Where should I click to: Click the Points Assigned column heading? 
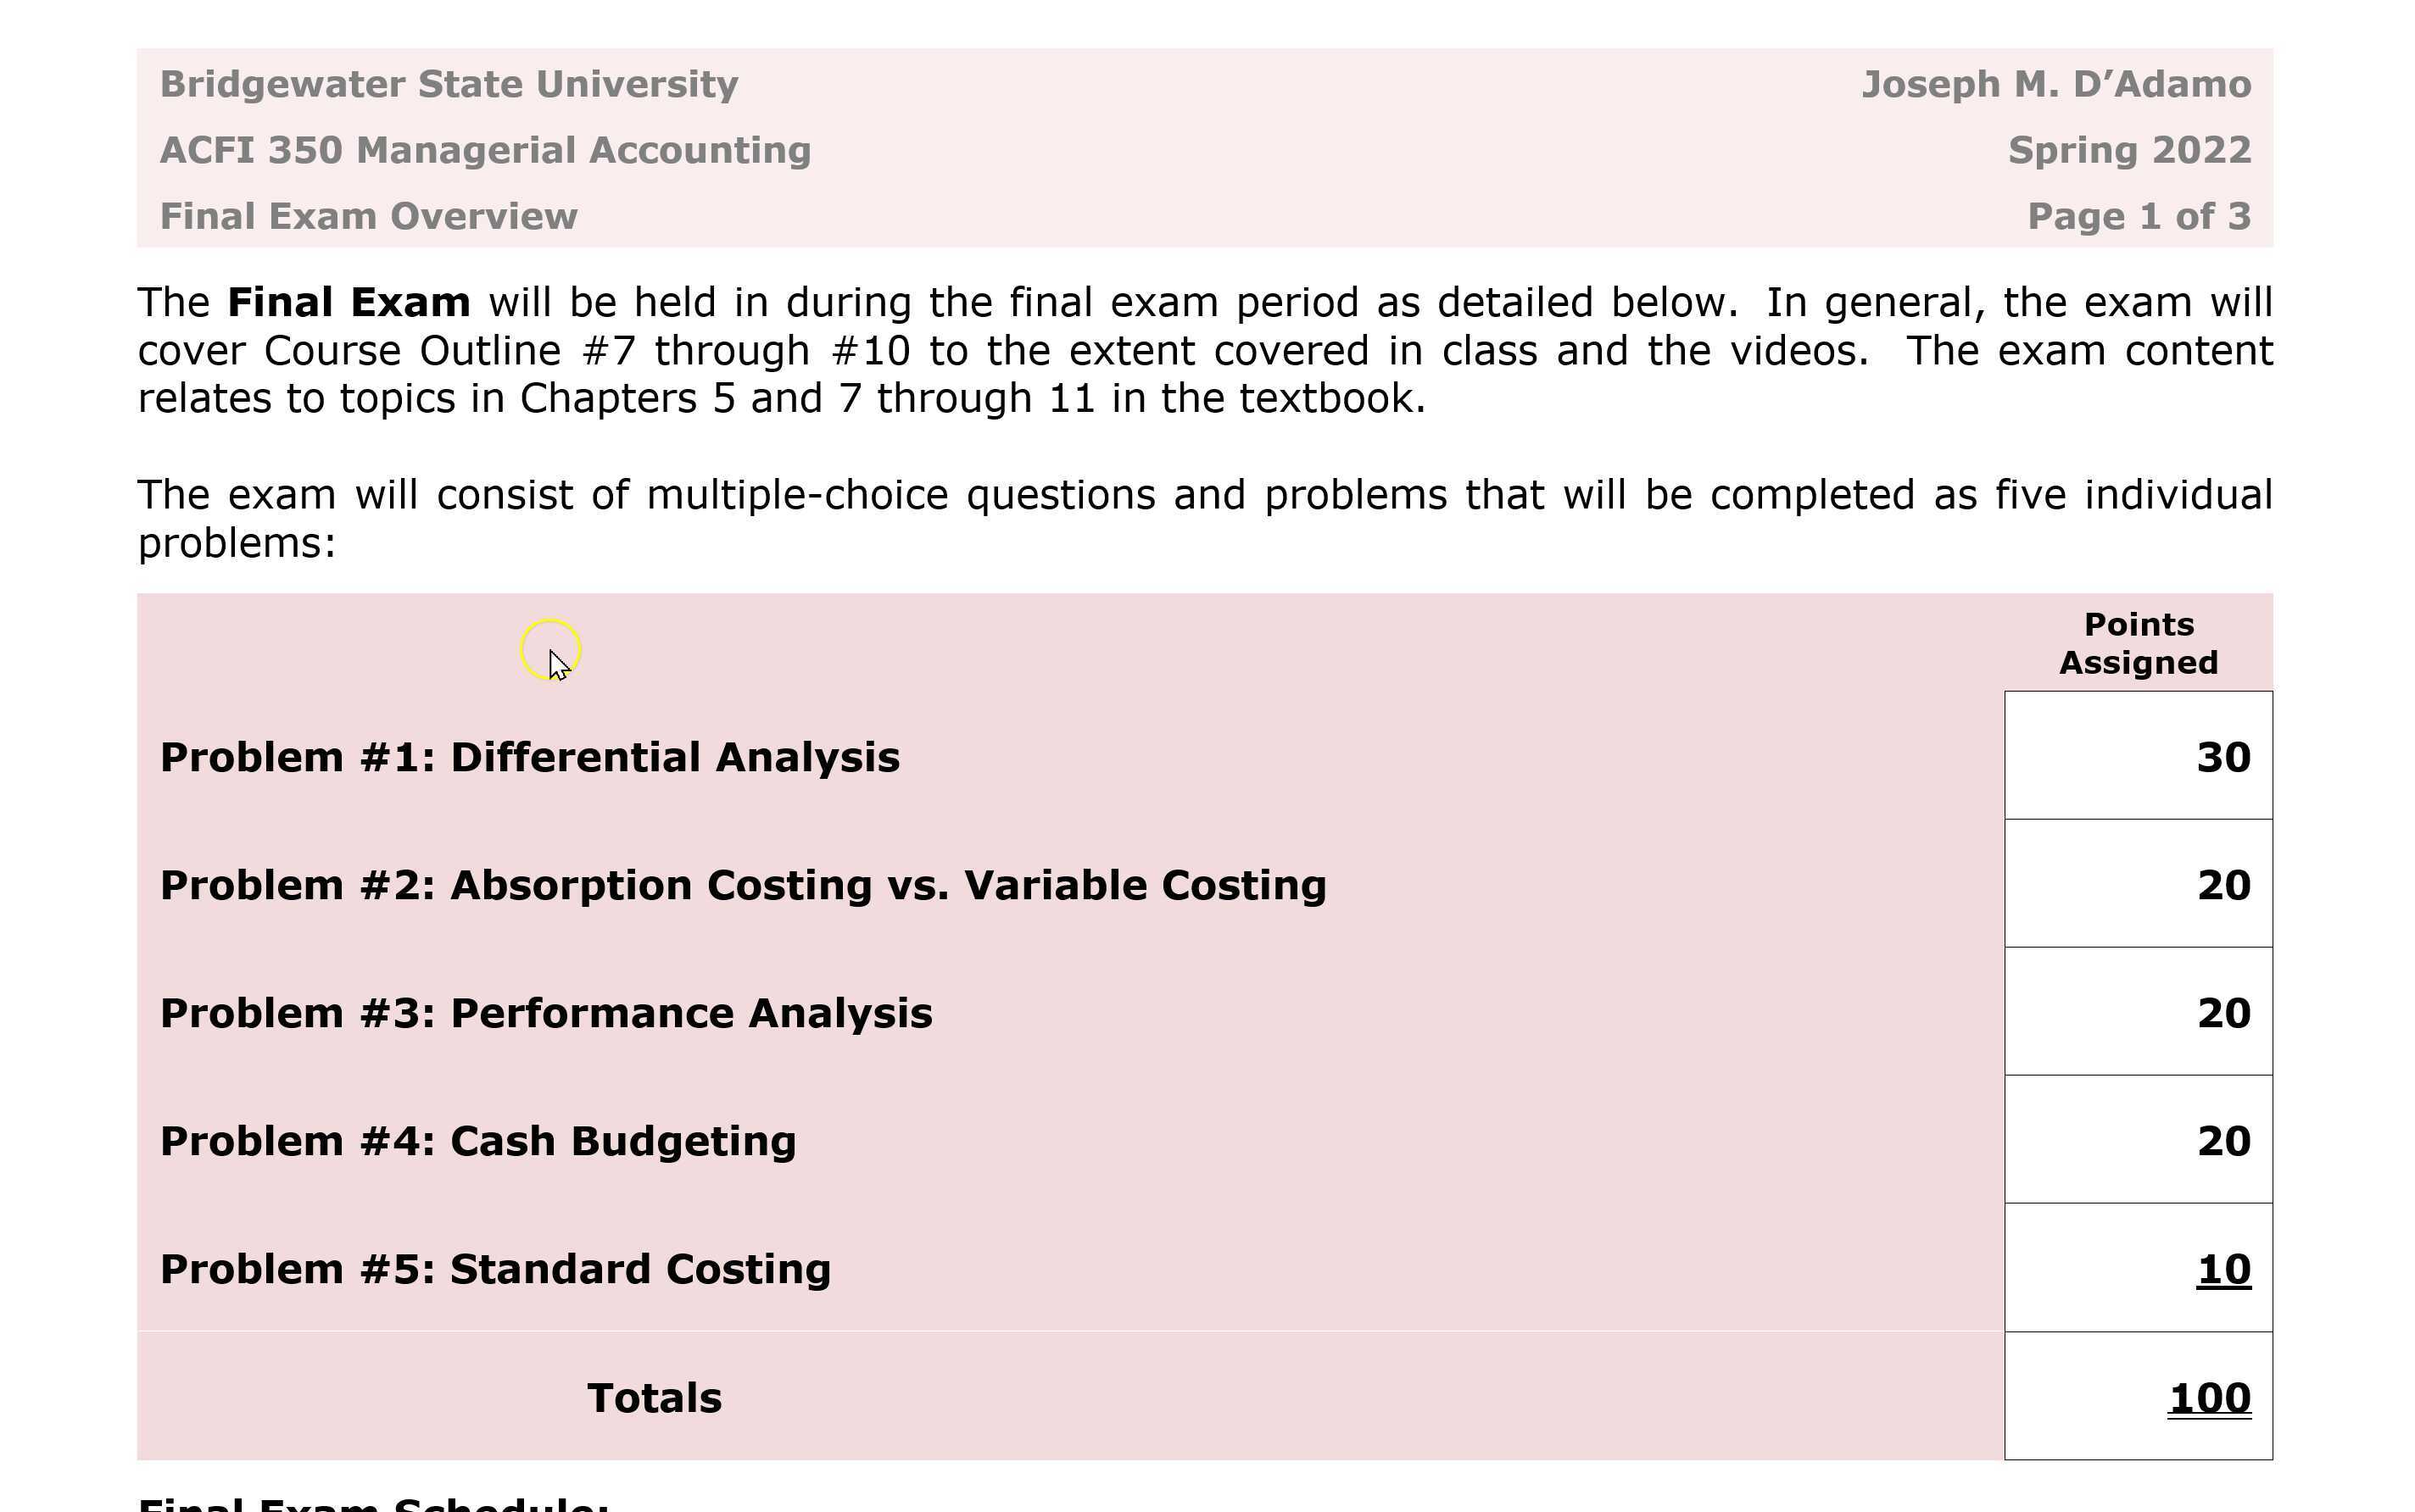2138,643
